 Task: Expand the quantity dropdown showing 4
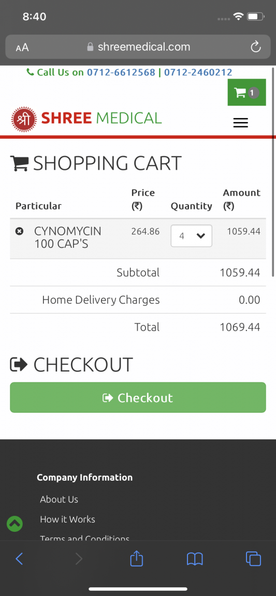point(192,236)
